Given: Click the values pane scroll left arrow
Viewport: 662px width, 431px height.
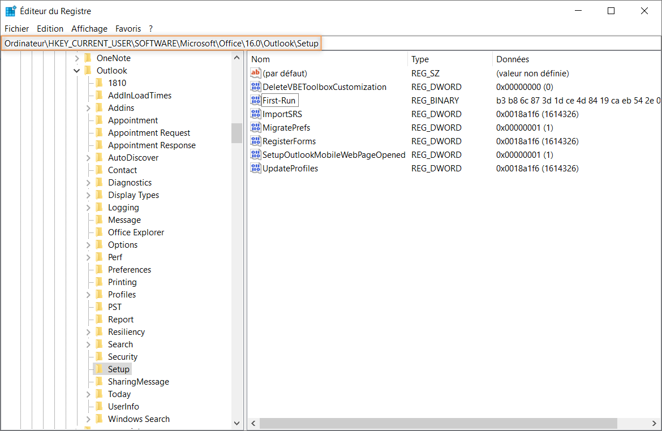Looking at the screenshot, I should click(253, 423).
